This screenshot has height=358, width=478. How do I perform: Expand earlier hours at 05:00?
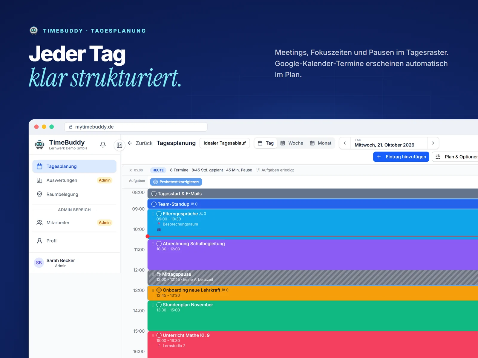point(136,170)
